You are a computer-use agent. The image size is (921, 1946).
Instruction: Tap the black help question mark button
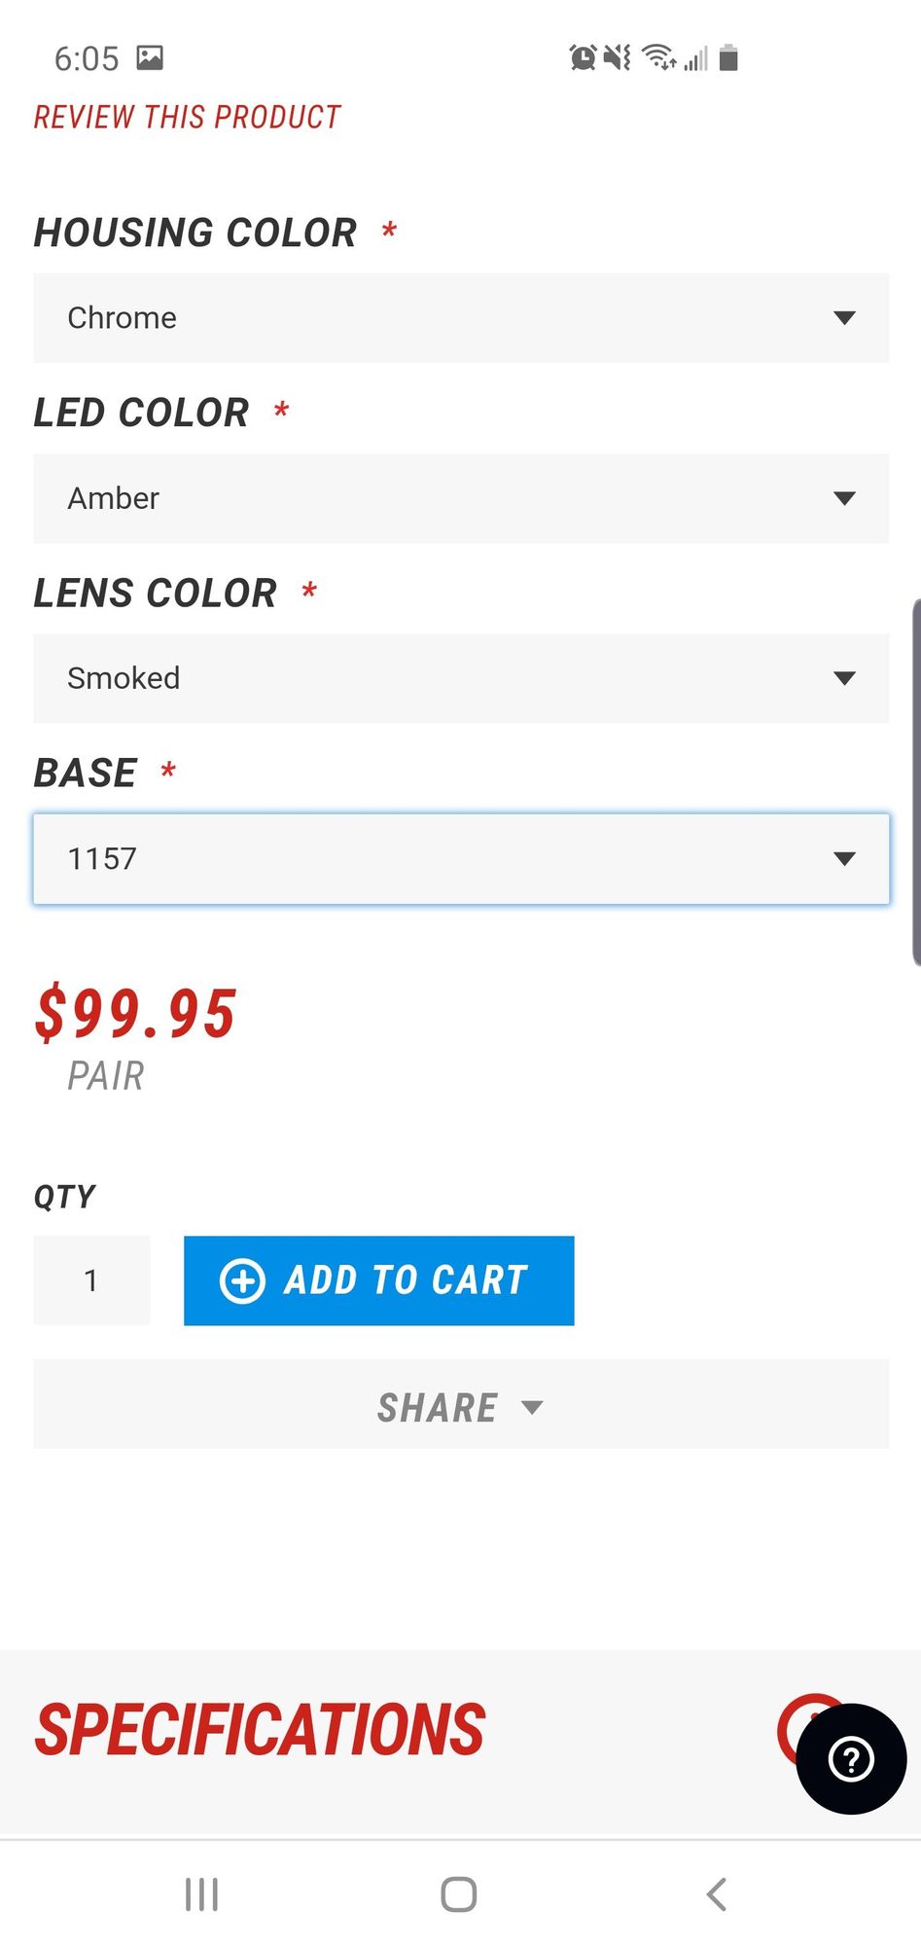[851, 1759]
